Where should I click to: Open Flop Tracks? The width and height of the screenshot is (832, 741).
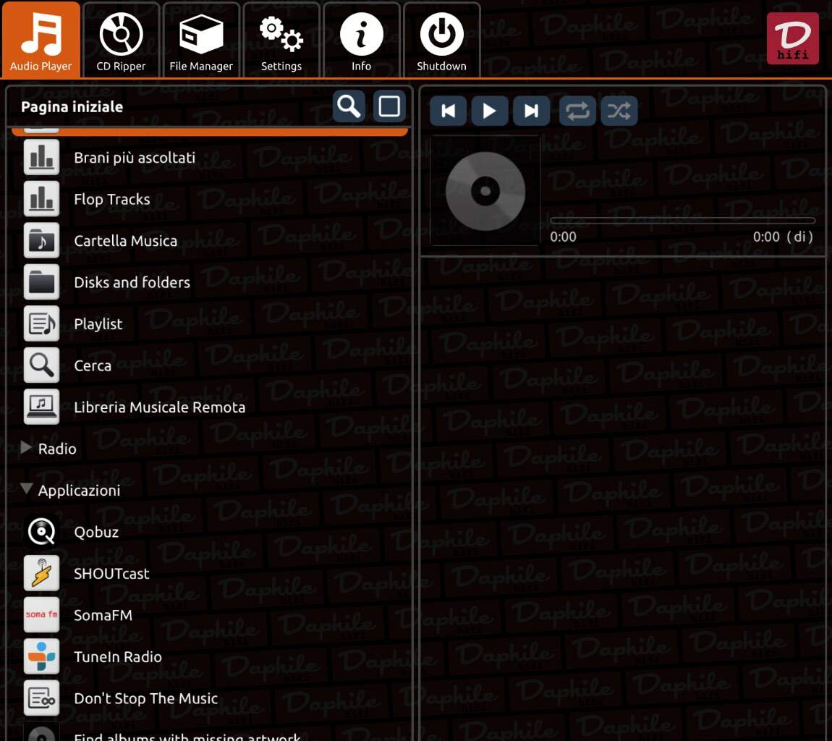[112, 199]
